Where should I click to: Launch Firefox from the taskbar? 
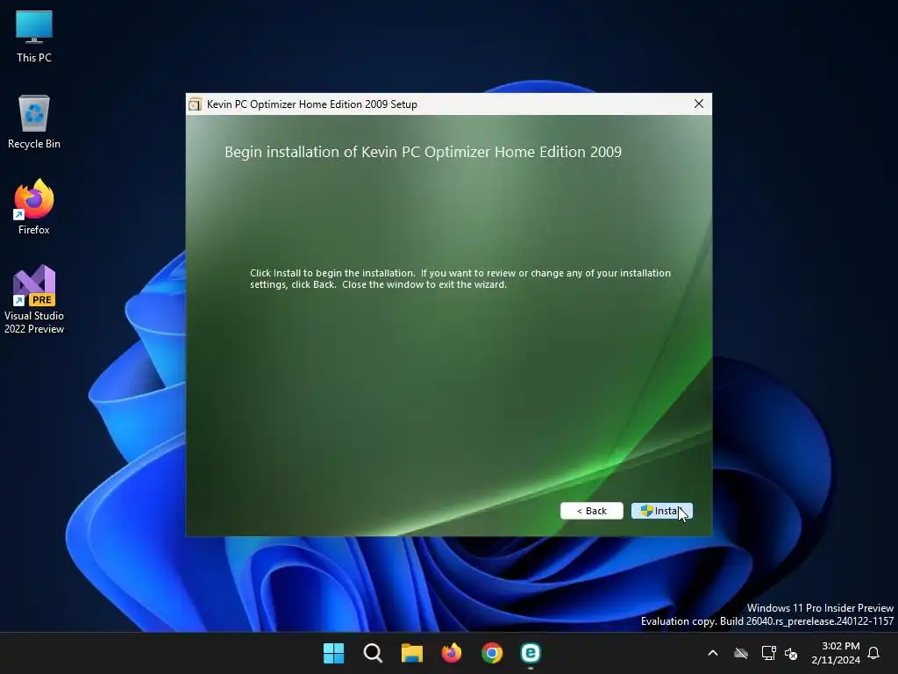(x=452, y=653)
